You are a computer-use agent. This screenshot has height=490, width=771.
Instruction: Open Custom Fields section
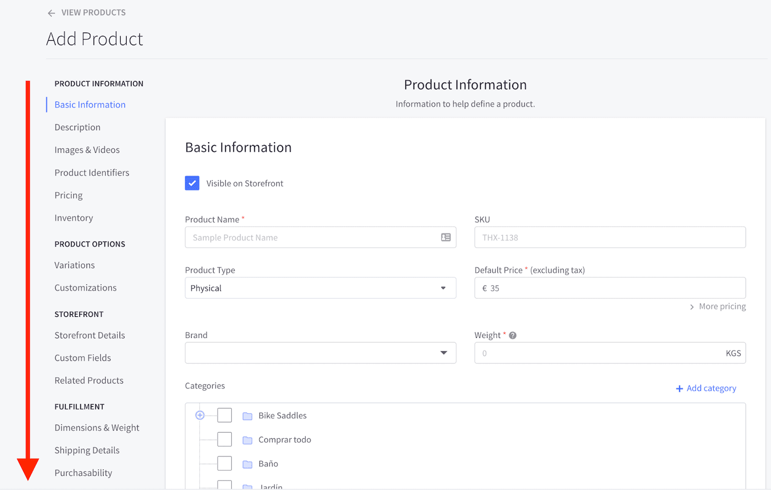pos(83,358)
